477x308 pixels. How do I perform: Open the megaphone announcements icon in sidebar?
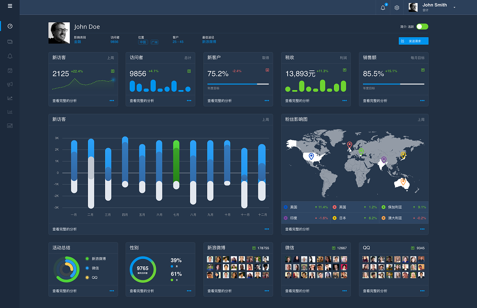(x=10, y=84)
